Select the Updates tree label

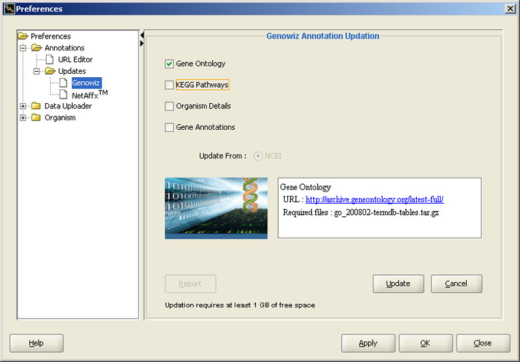(x=71, y=71)
